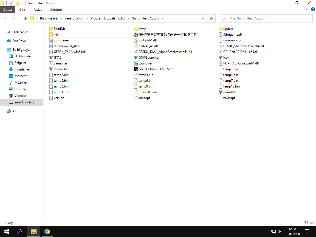The width and height of the screenshot is (316, 237).
Task: Open İndirilenler folder in the sidebar
Action: tap(19, 69)
